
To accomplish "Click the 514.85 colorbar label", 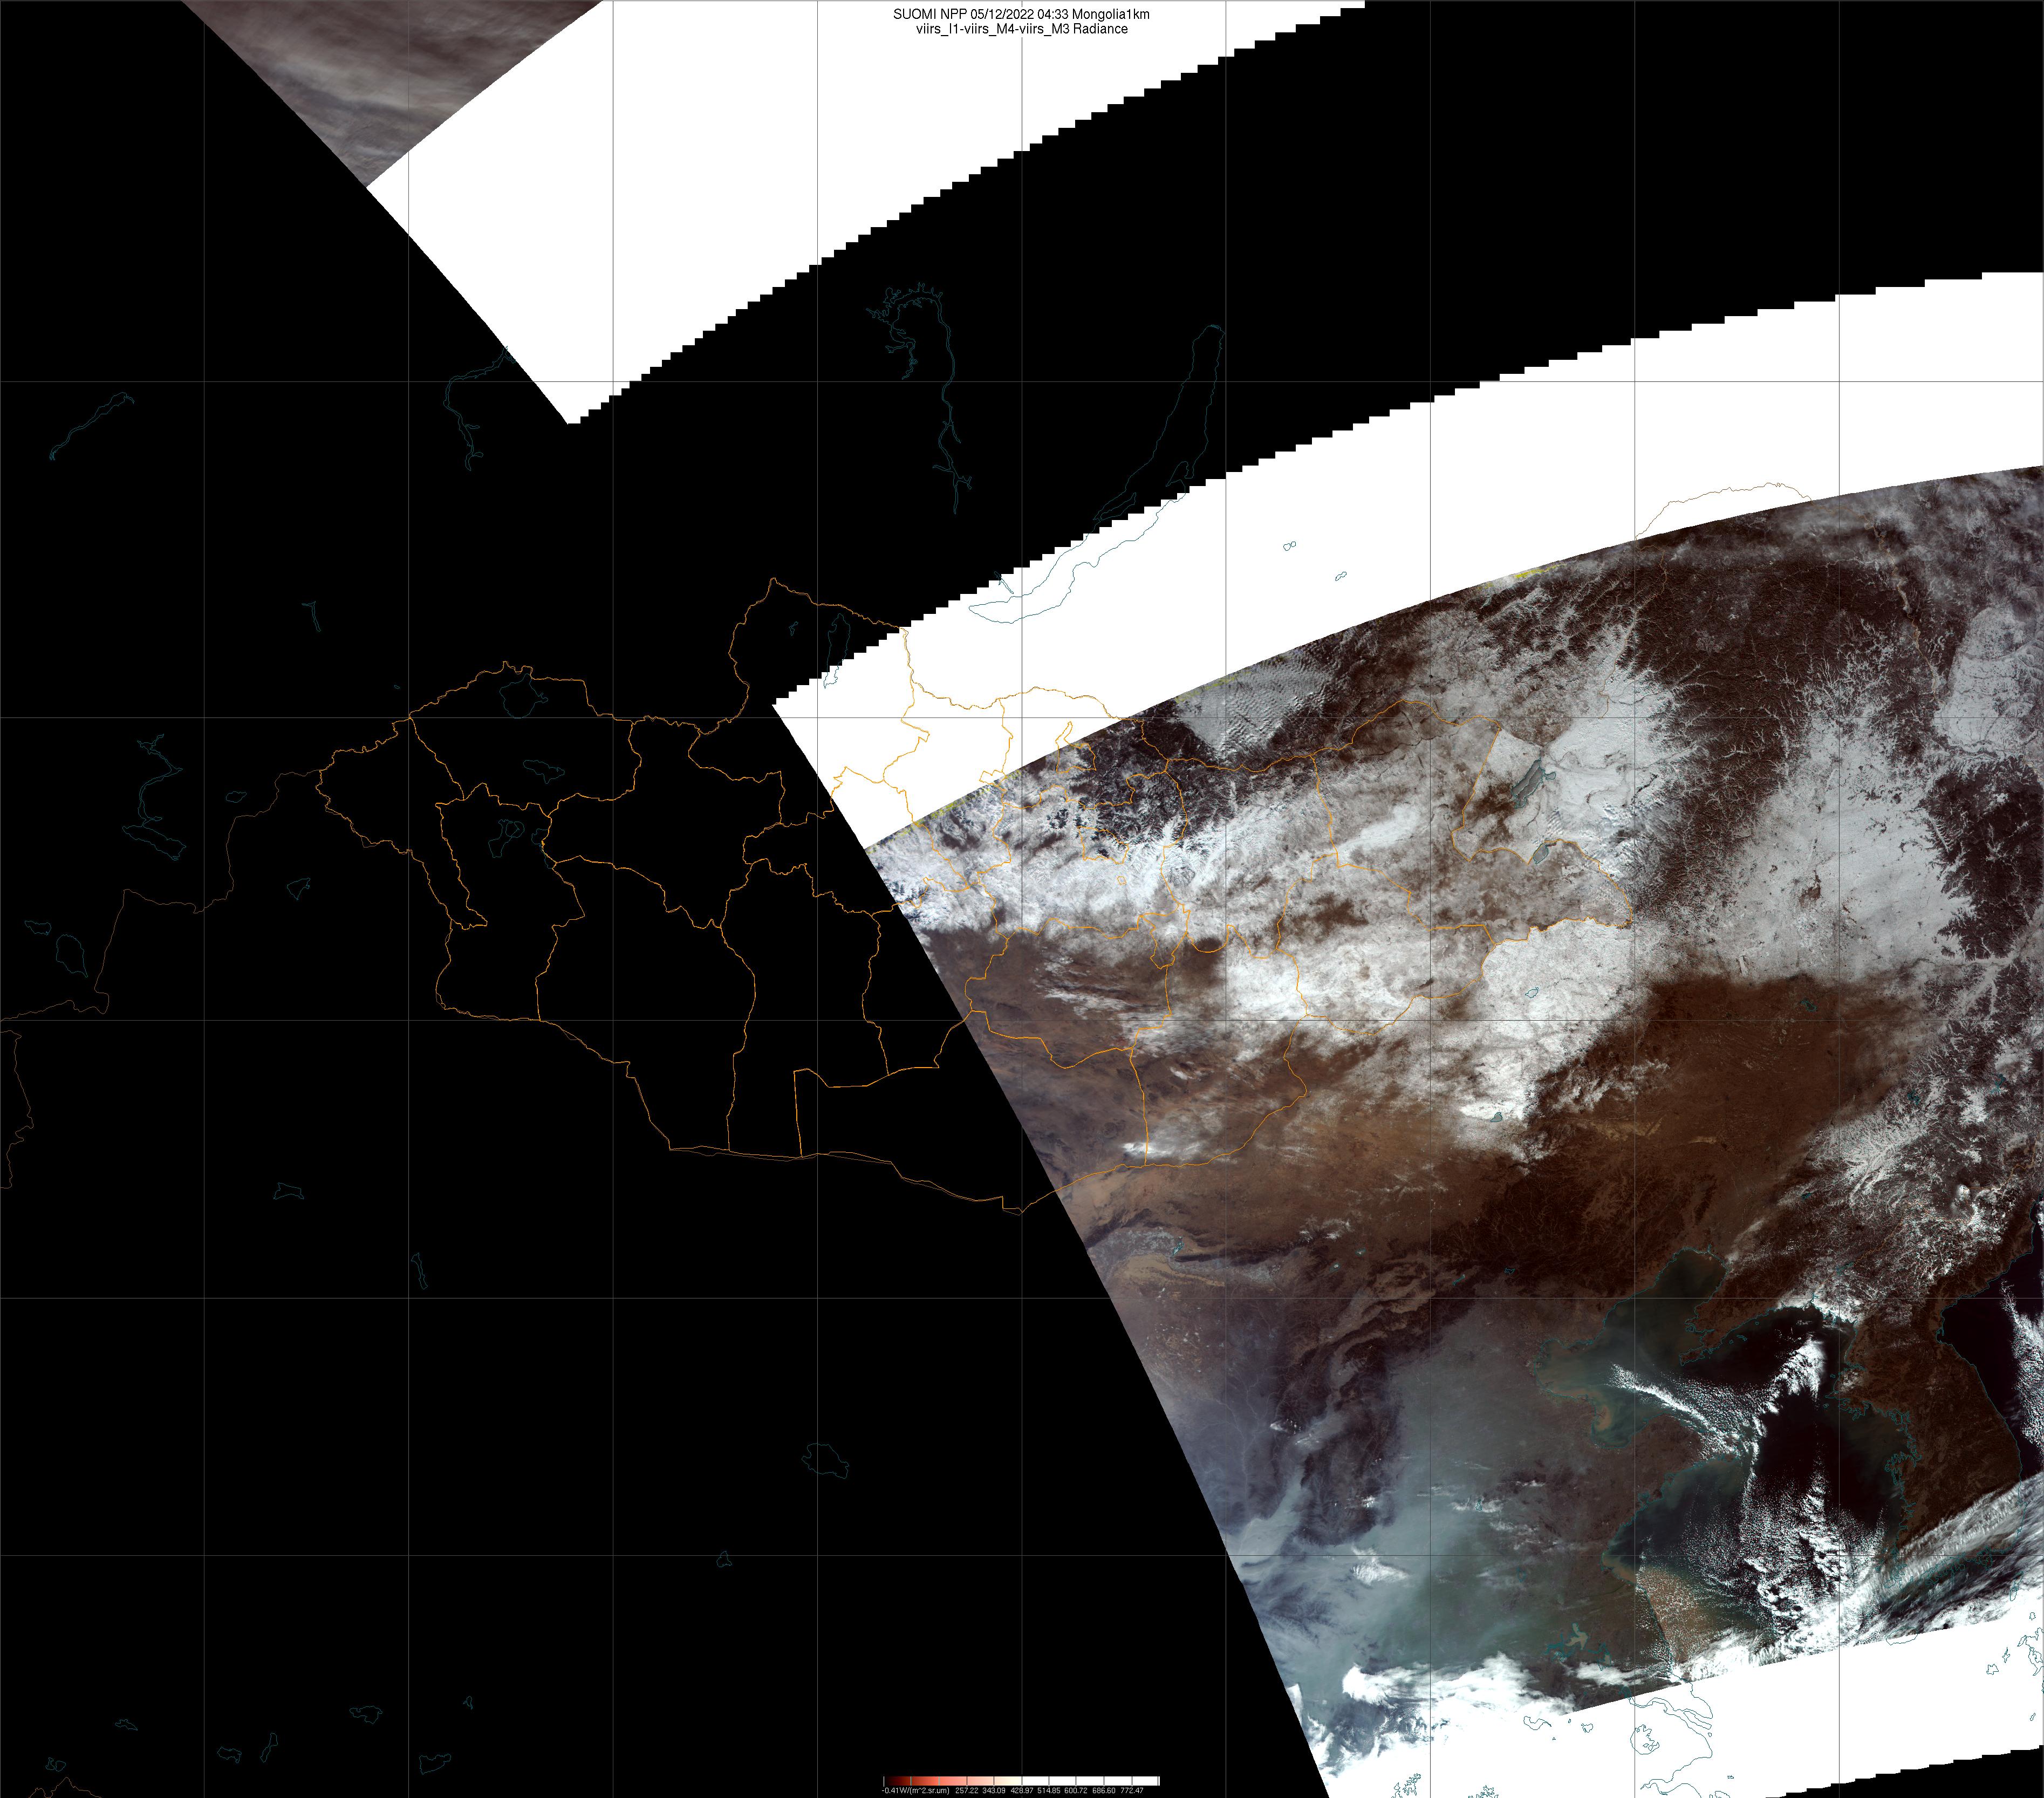I will pos(1049,1790).
